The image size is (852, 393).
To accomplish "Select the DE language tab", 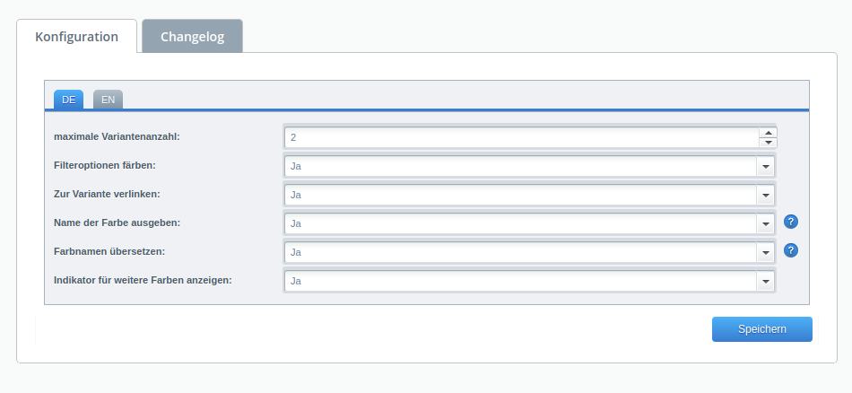I will (68, 100).
